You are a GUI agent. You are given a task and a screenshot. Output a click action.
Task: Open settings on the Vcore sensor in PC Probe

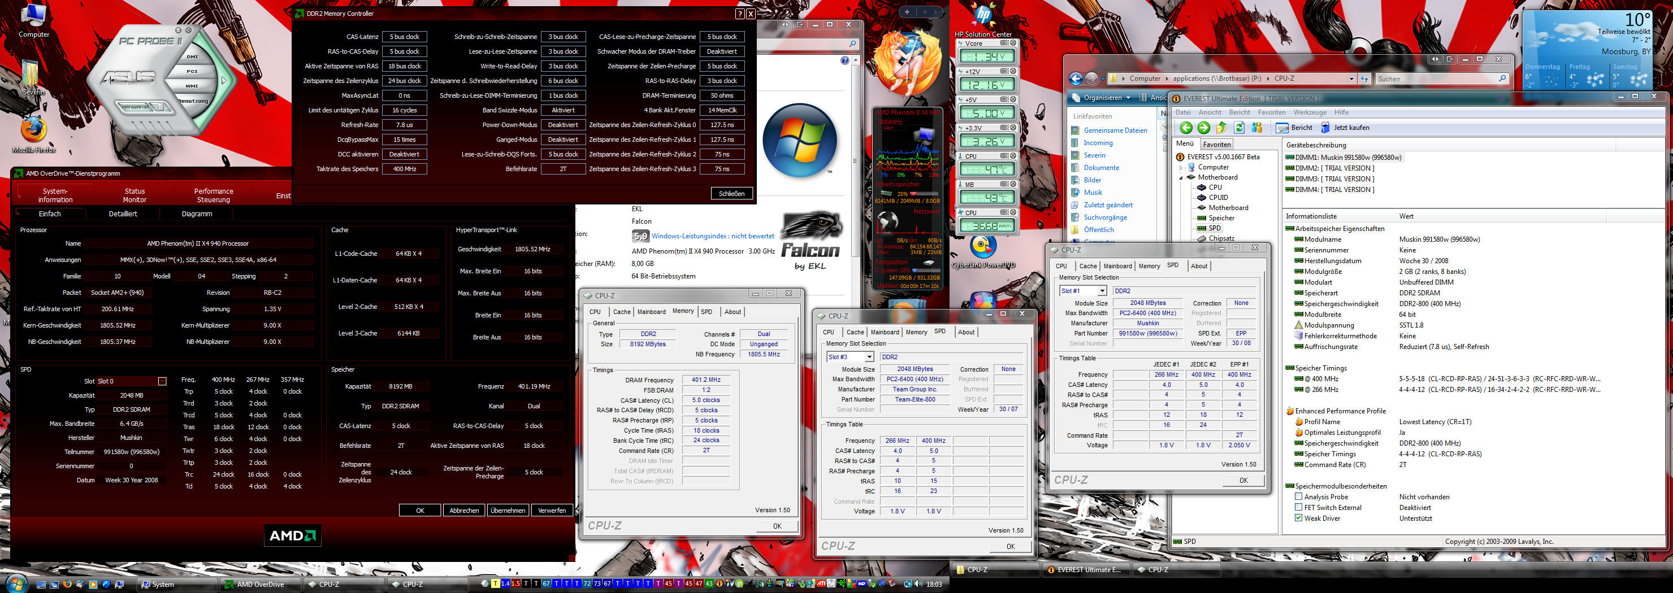click(x=1004, y=43)
